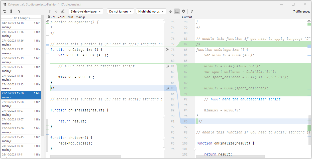The height and width of the screenshot is (159, 312).
Task: Apply the change chevron at line 78
Action: 168,50
